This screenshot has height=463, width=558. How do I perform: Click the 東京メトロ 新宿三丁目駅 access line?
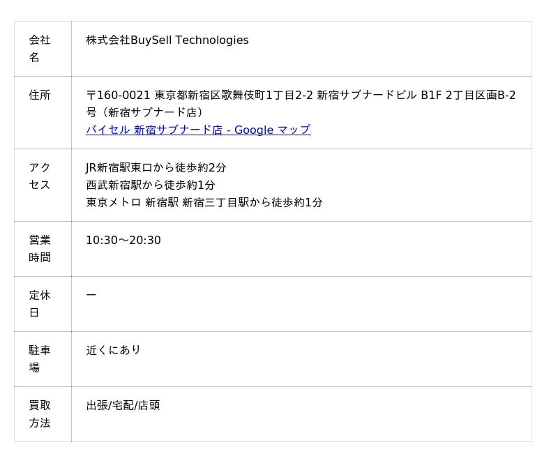coord(204,202)
